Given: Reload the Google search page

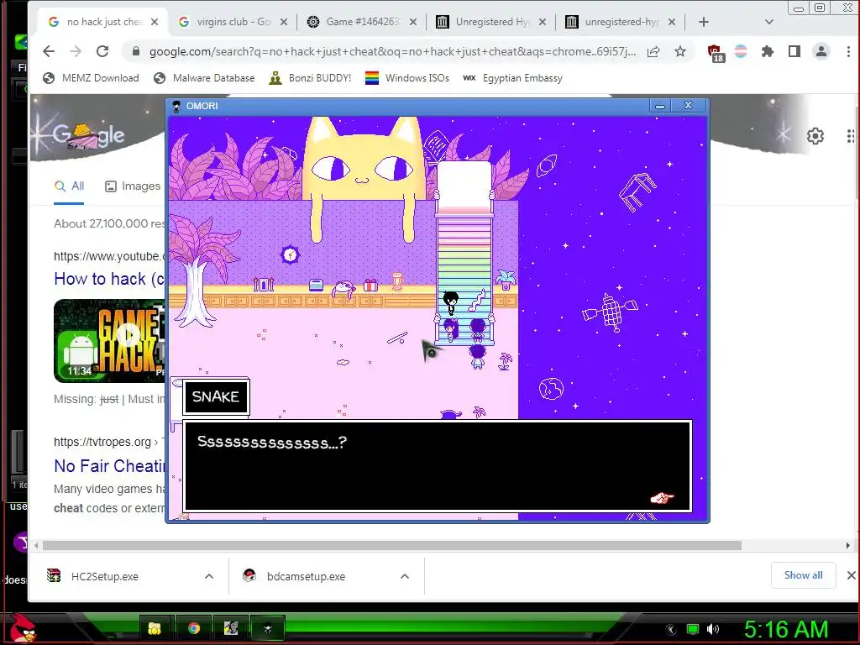Looking at the screenshot, I should click(102, 51).
